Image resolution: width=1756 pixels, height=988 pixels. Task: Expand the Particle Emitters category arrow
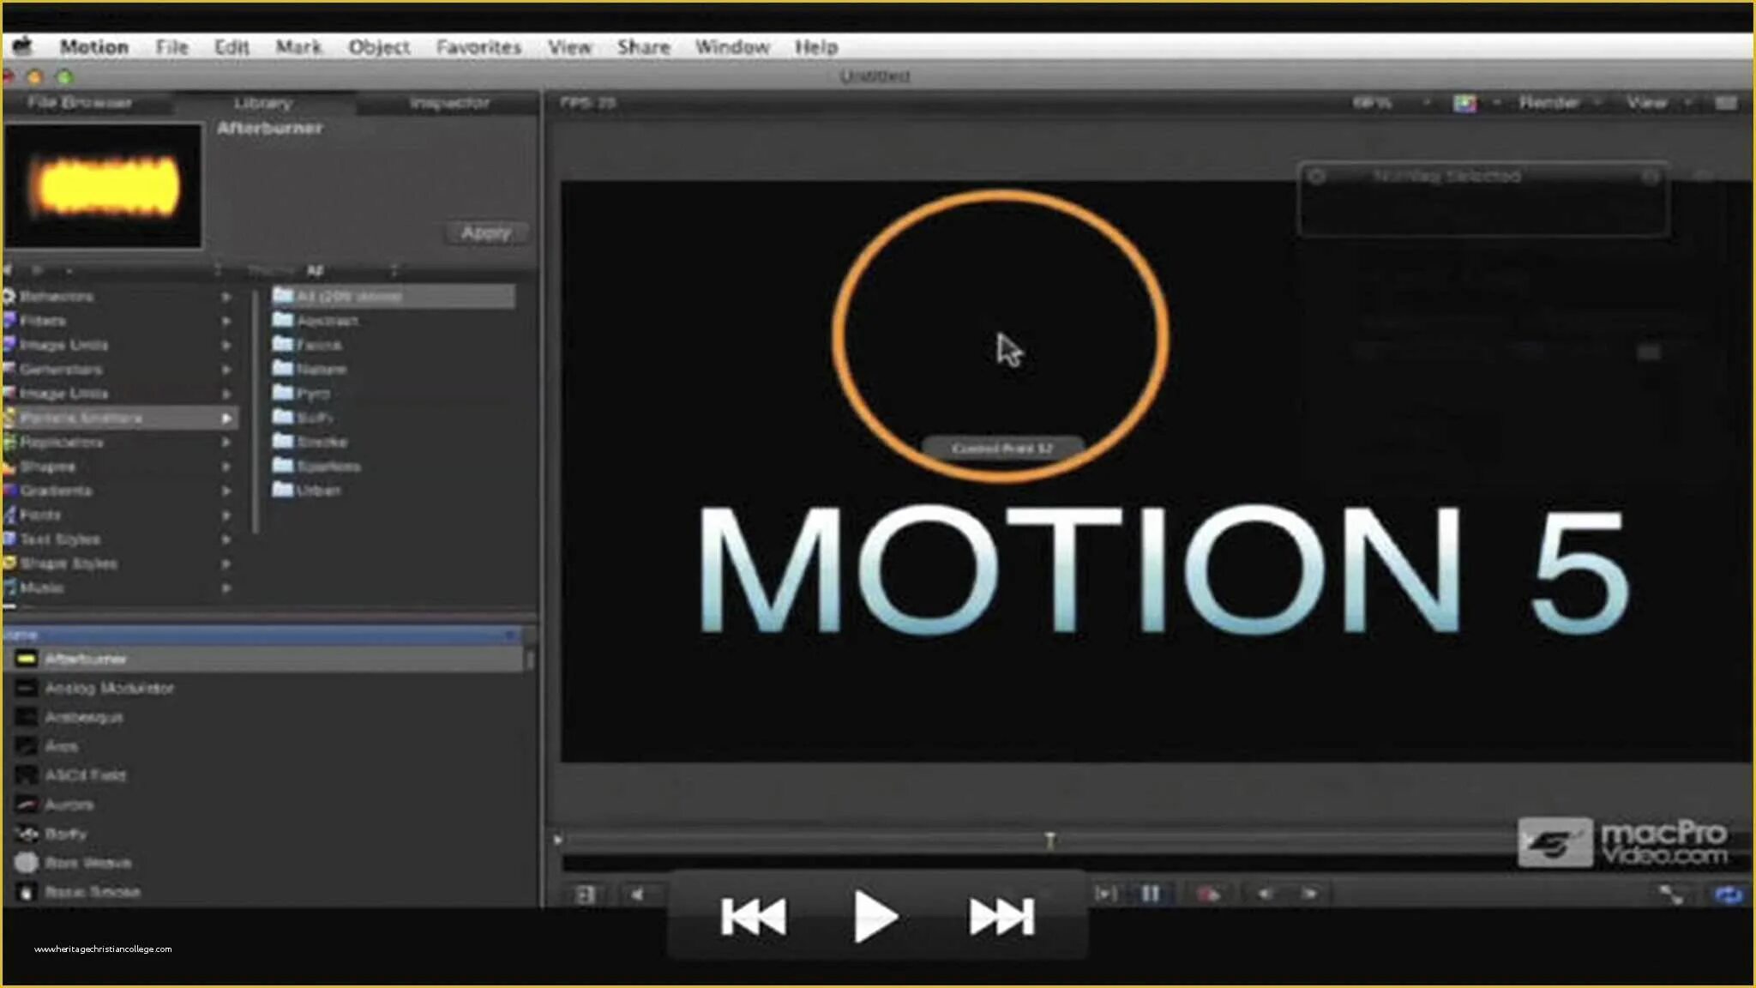[x=226, y=419]
